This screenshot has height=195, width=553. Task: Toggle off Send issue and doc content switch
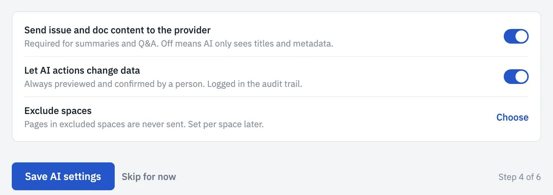point(516,37)
